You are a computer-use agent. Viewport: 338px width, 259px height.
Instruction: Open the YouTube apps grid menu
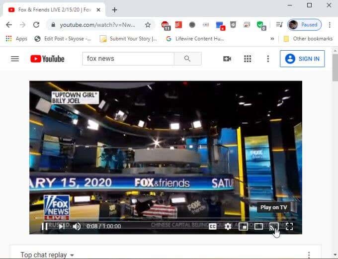pyautogui.click(x=248, y=59)
